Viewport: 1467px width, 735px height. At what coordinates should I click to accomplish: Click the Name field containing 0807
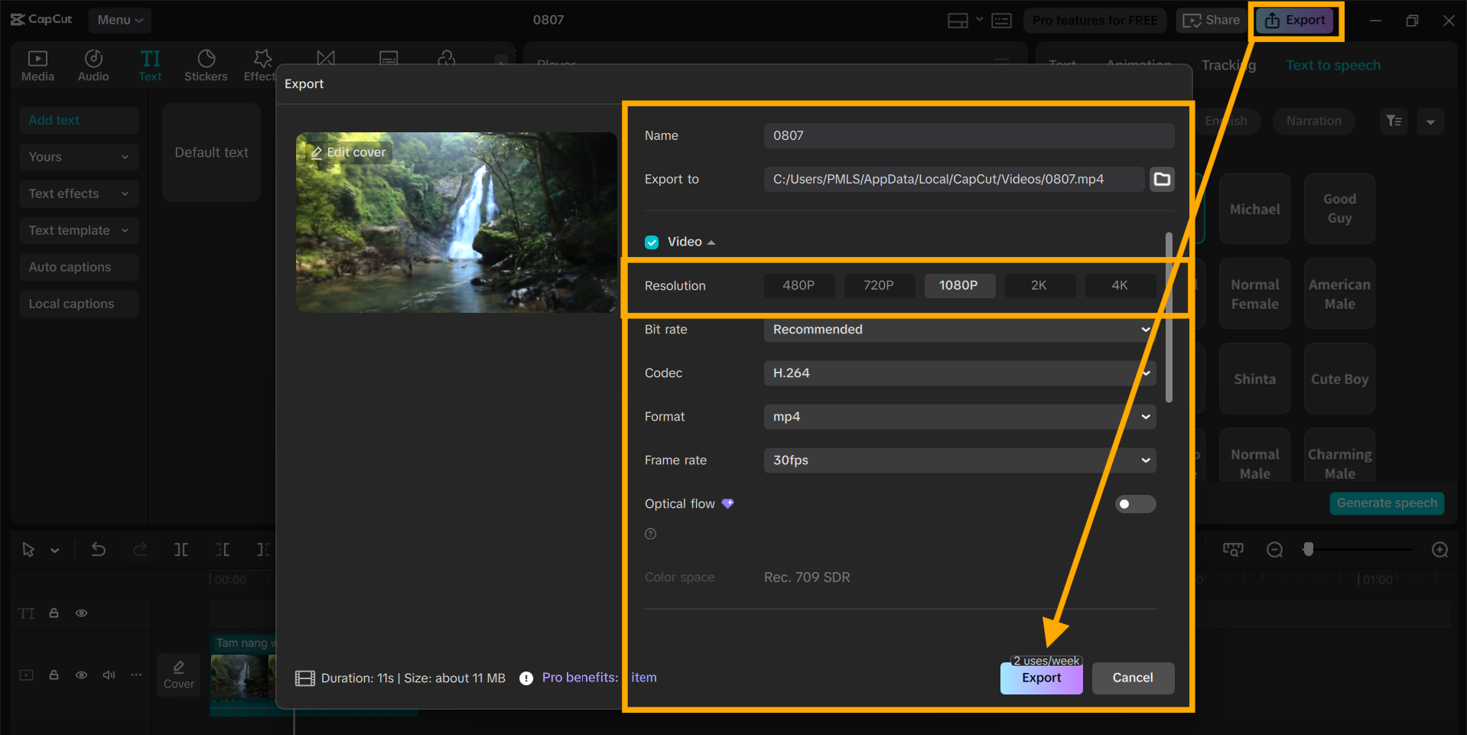pyautogui.click(x=968, y=135)
